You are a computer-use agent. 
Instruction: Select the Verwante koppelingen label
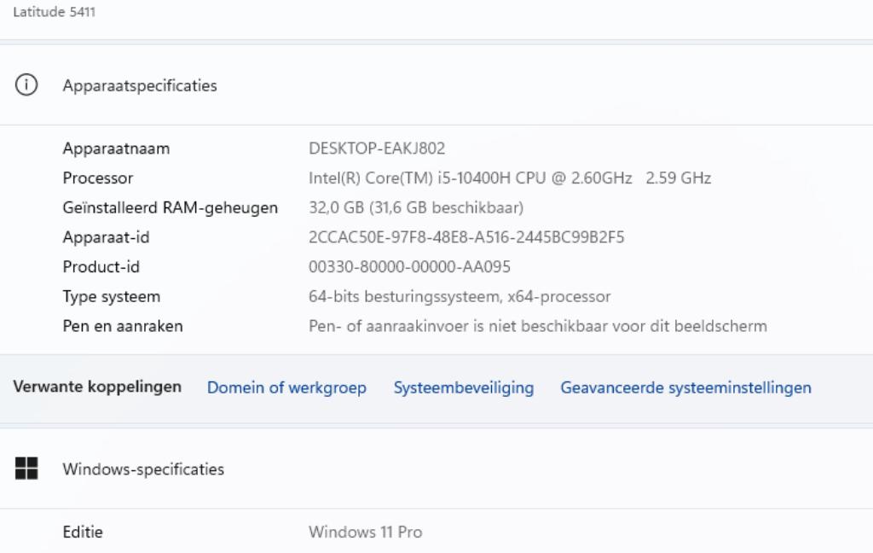(96, 387)
